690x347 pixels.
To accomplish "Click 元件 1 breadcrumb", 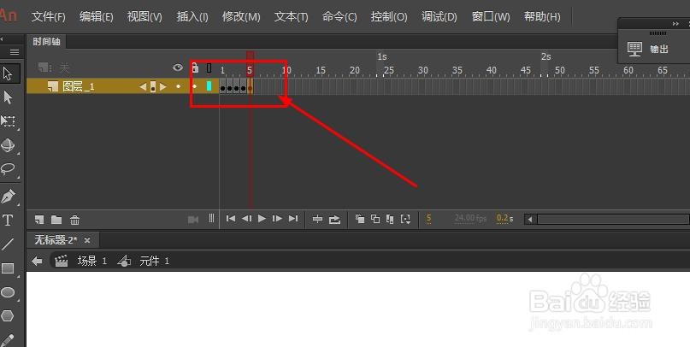I will 154,261.
